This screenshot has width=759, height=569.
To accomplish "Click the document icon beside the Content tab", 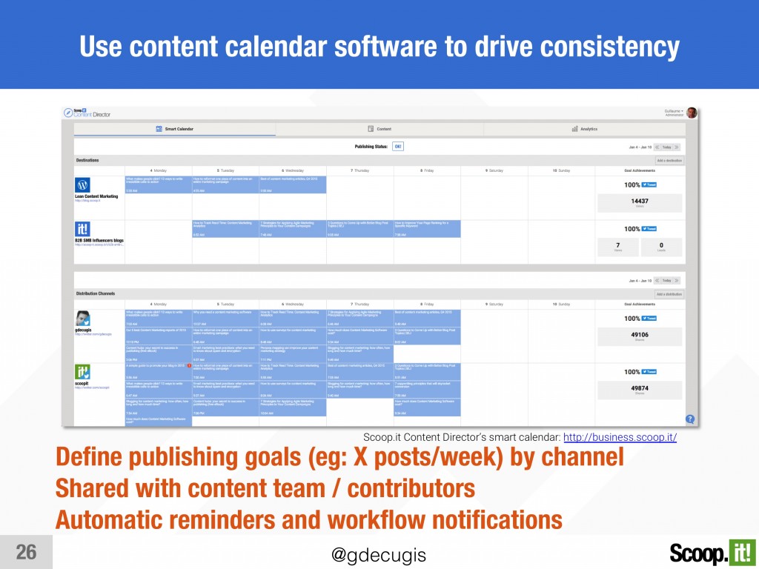I will (371, 129).
